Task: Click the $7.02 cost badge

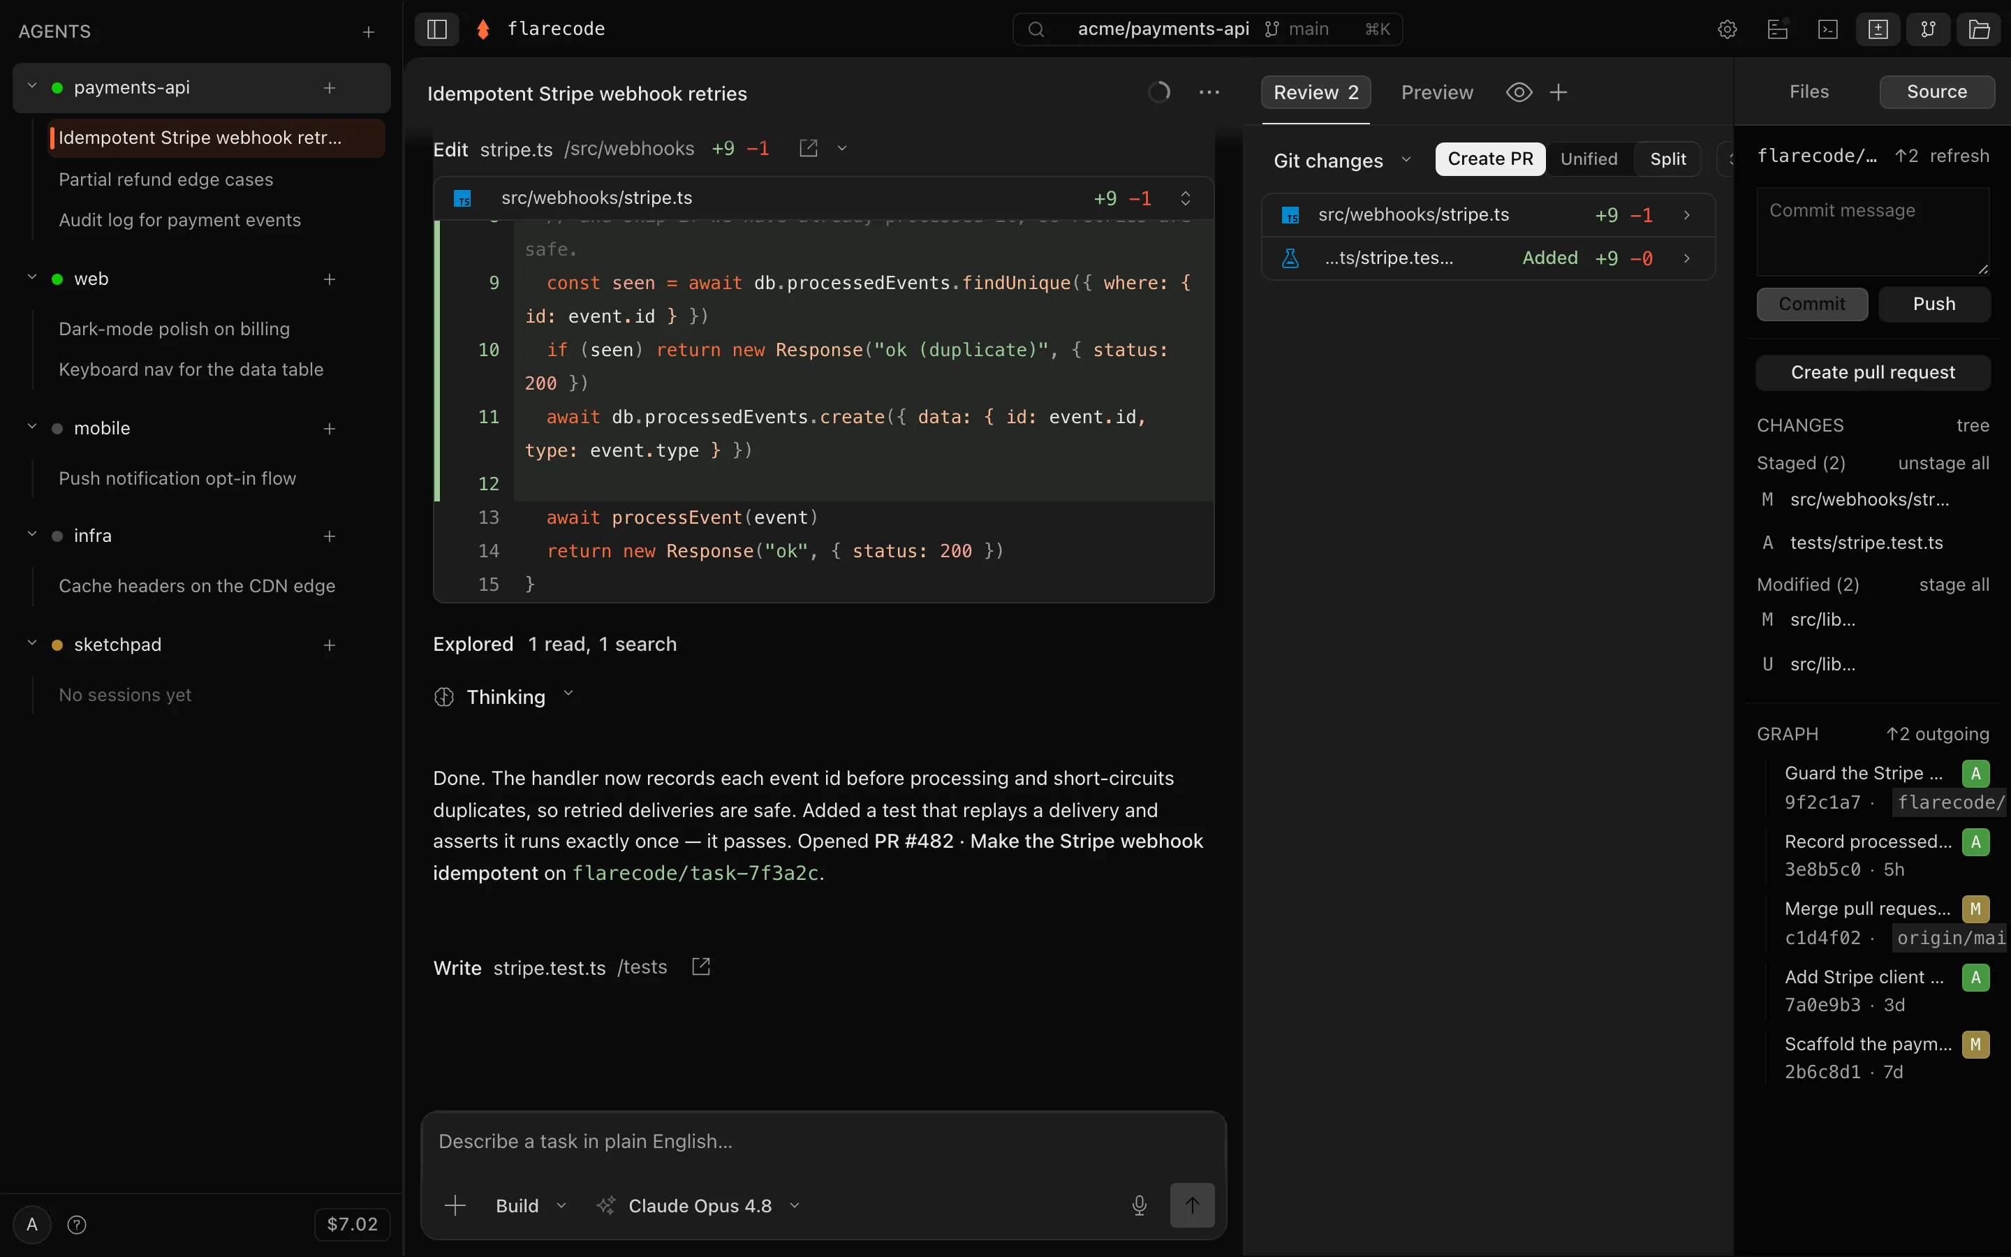Action: [353, 1225]
